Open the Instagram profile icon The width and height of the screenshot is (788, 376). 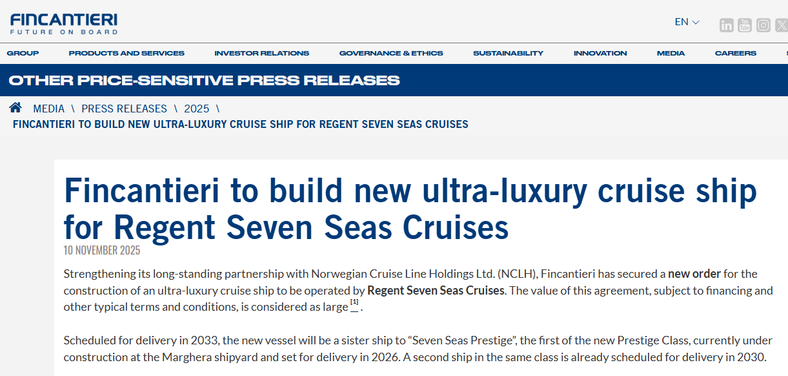(763, 25)
